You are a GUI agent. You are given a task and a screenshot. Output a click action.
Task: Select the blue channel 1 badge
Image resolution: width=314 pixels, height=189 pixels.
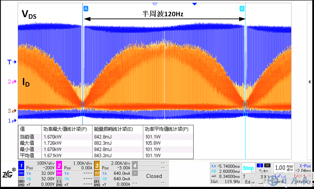click(21, 166)
